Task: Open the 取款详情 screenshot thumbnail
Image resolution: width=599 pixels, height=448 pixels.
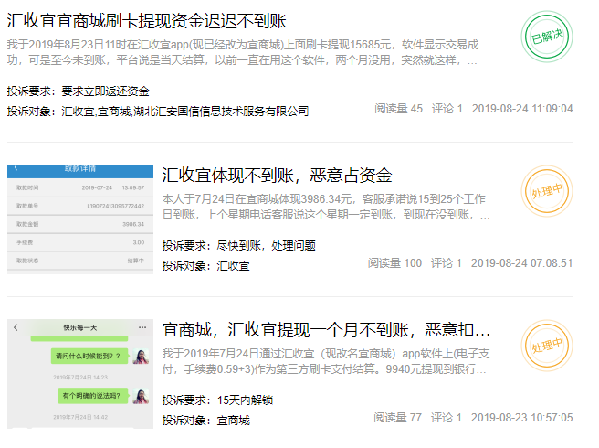Action: click(x=80, y=219)
